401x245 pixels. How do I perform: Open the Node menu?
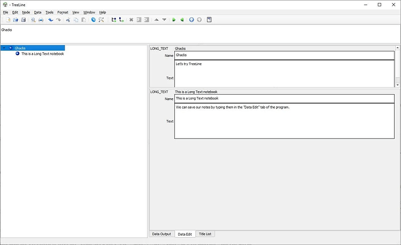coord(26,12)
